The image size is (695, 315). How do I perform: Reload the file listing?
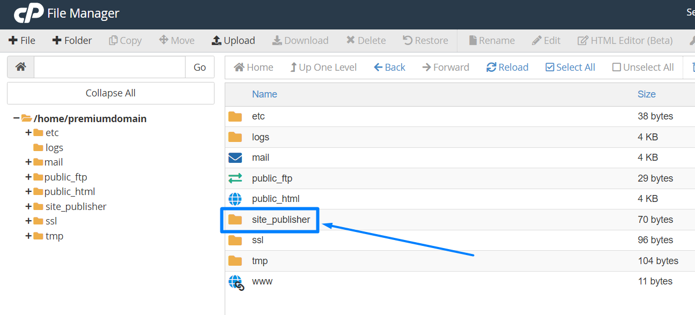click(507, 67)
